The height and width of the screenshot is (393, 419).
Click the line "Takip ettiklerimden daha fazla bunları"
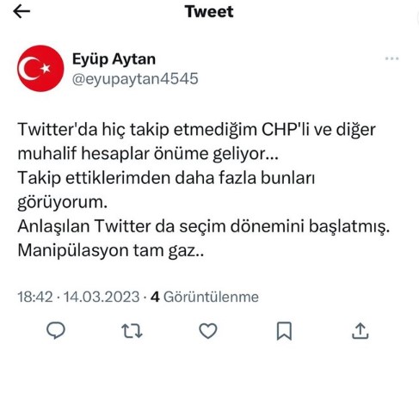point(166,178)
